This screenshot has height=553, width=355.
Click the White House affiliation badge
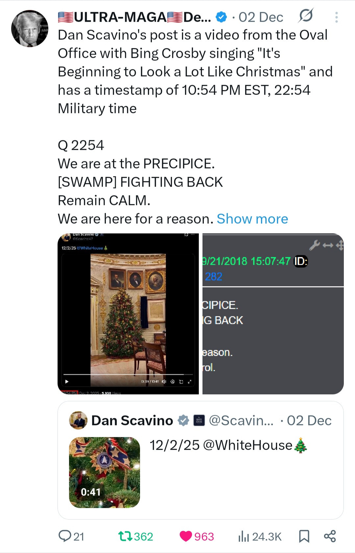coord(199,420)
